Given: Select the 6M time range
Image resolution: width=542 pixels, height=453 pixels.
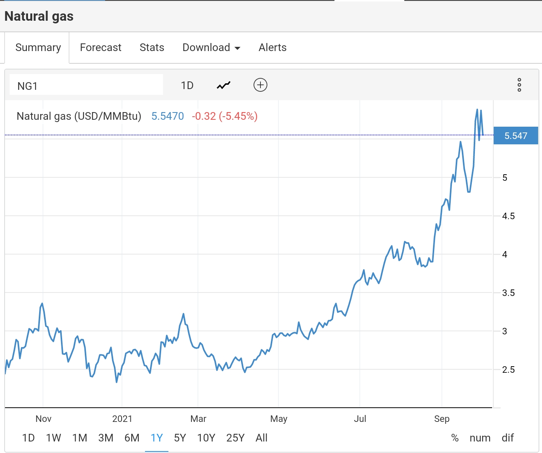Looking at the screenshot, I should tap(132, 438).
